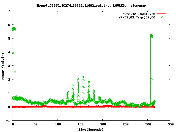
Task: Click the x-axis tick label 100
Action: point(58,124)
